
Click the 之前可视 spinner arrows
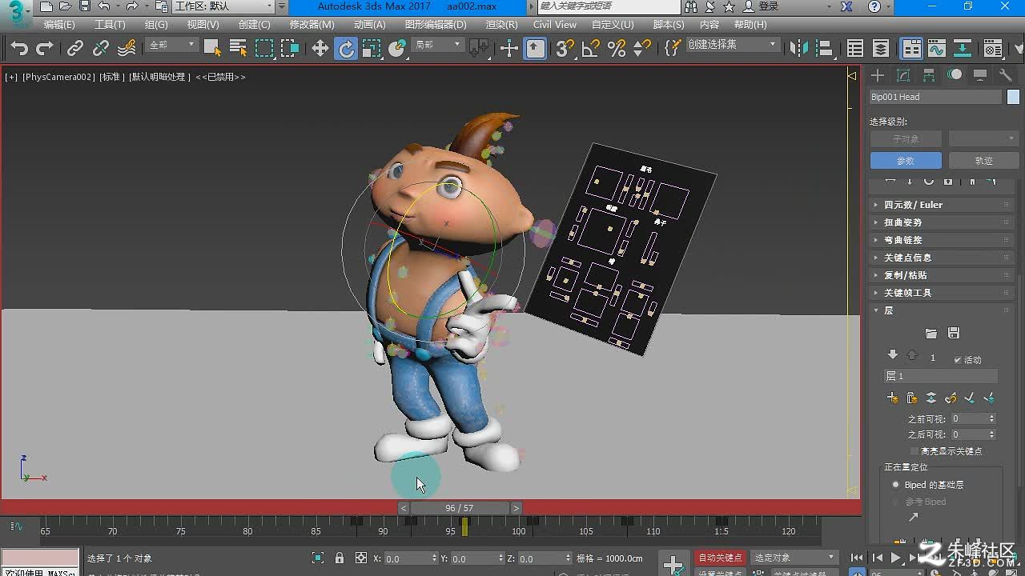991,418
